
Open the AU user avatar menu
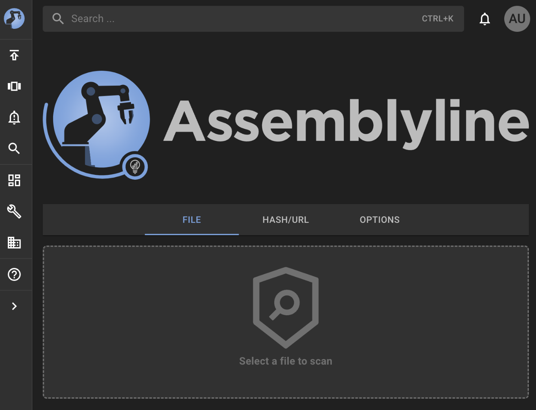point(517,19)
